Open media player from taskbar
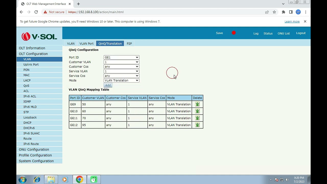The height and width of the screenshot is (184, 327). tap(65, 180)
